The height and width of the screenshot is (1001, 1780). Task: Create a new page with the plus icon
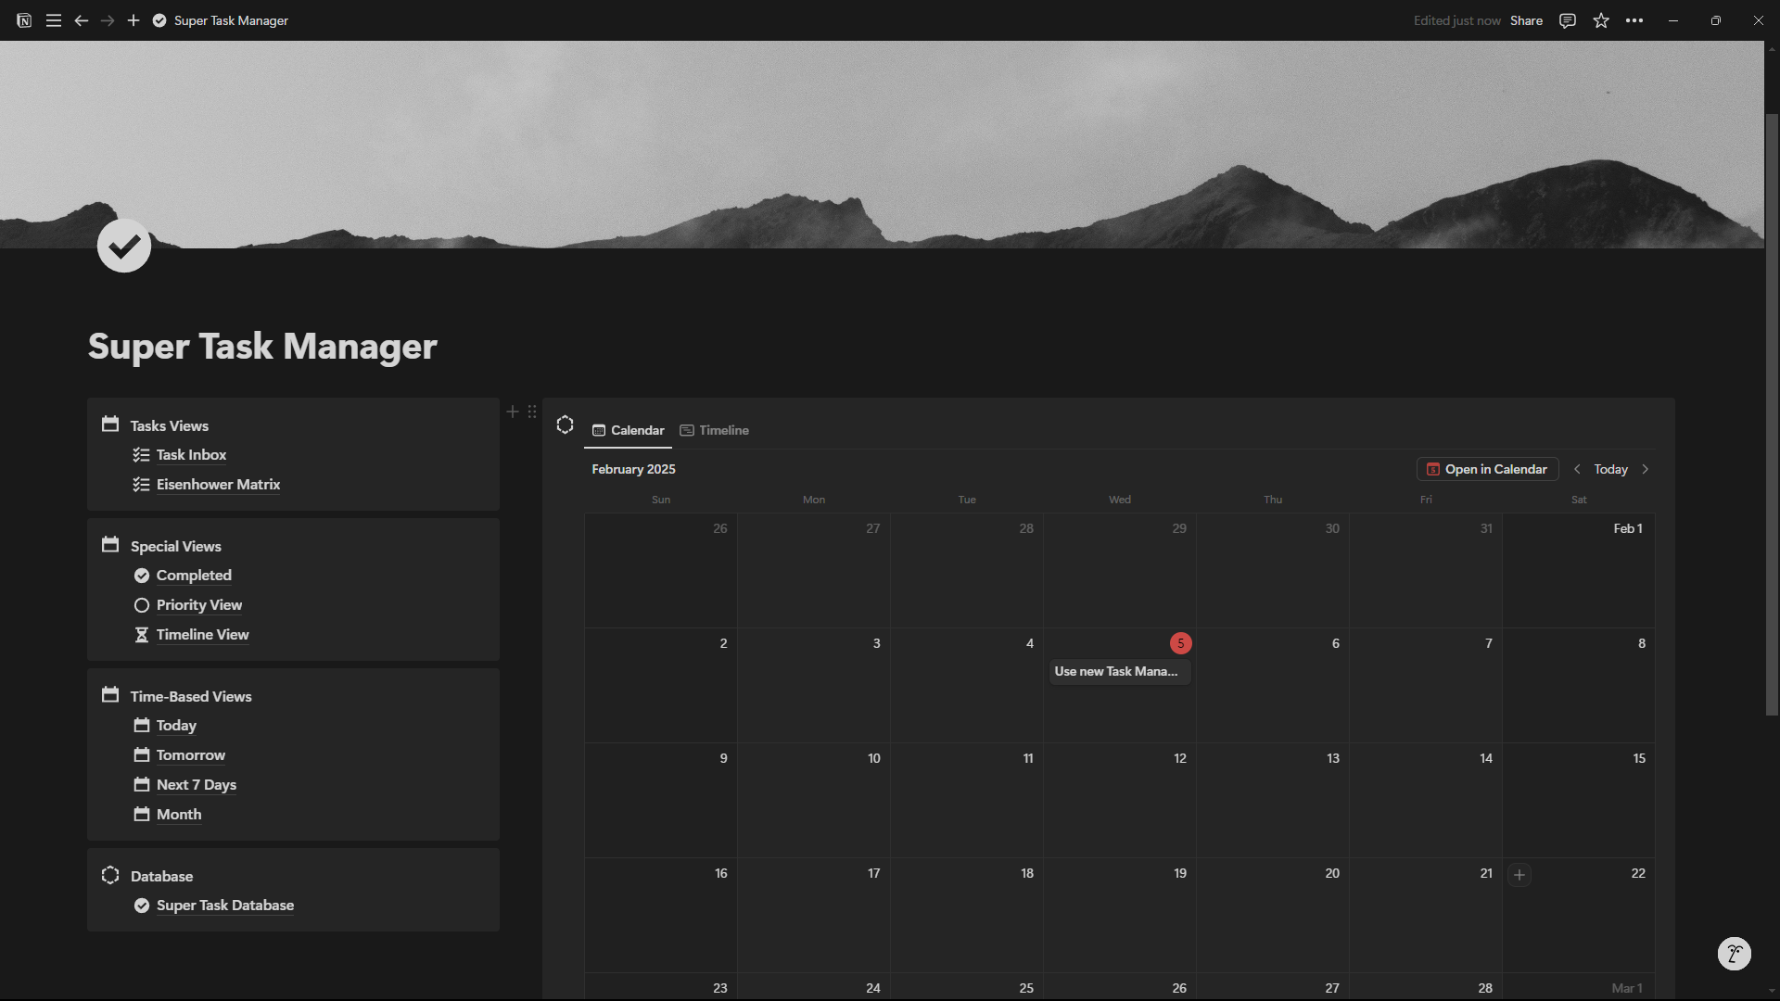tap(133, 19)
